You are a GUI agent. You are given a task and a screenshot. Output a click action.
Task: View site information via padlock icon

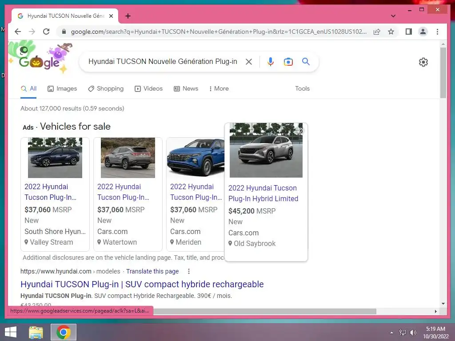64,32
